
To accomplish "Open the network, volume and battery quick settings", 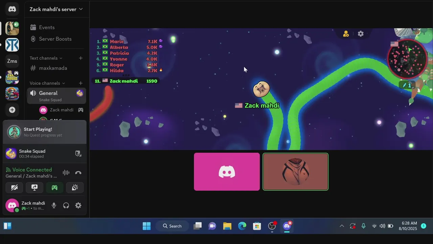I will pyautogui.click(x=382, y=226).
